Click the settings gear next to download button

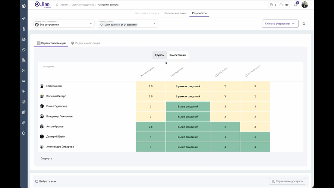tap(304, 23)
